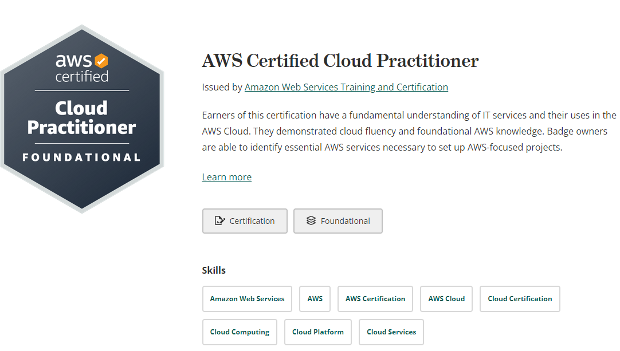Select the Cloud Services skill tag
The height and width of the screenshot is (351, 620).
click(x=391, y=332)
